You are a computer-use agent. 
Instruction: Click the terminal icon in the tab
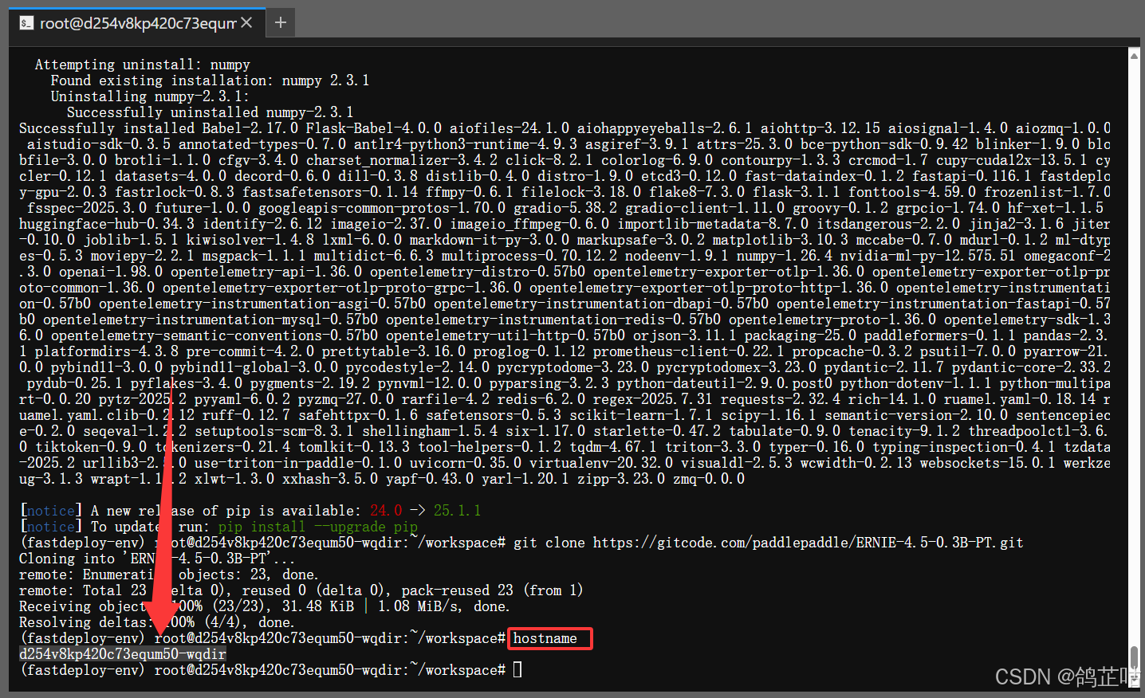click(x=27, y=23)
